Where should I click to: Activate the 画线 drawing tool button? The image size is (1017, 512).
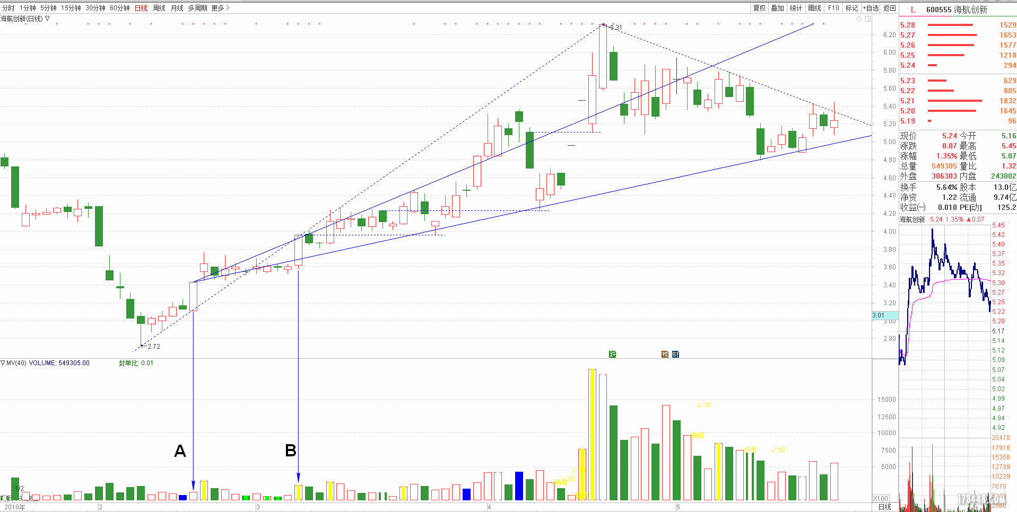(x=814, y=8)
